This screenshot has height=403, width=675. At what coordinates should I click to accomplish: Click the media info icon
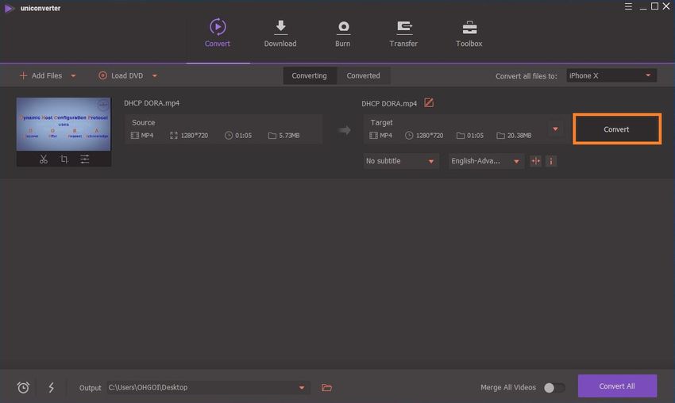[551, 161]
